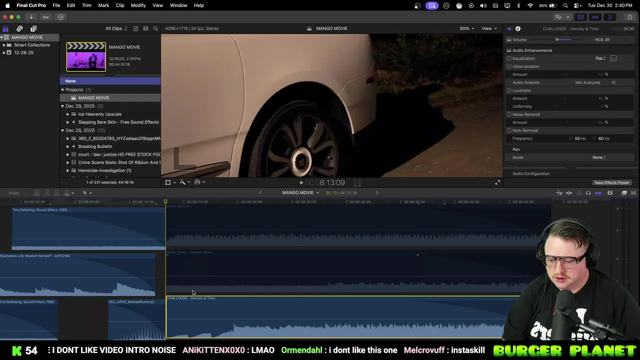Enable the Hum Removal checkbox

point(509,130)
